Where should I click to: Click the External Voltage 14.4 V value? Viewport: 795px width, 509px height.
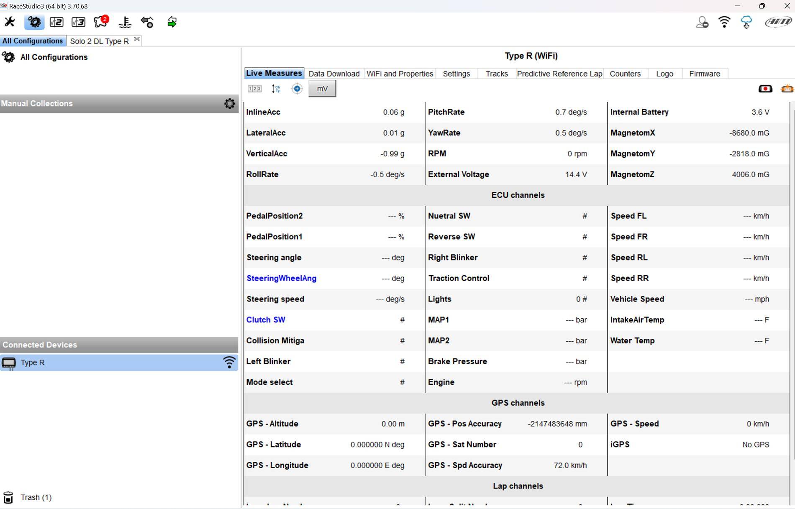tap(576, 174)
